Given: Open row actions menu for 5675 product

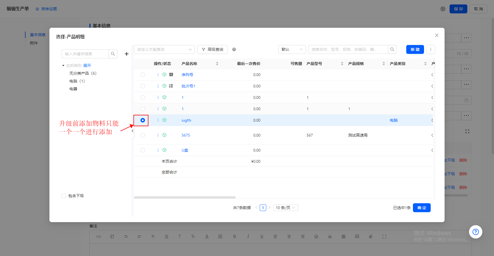Looking at the screenshot, I should click(158, 135).
